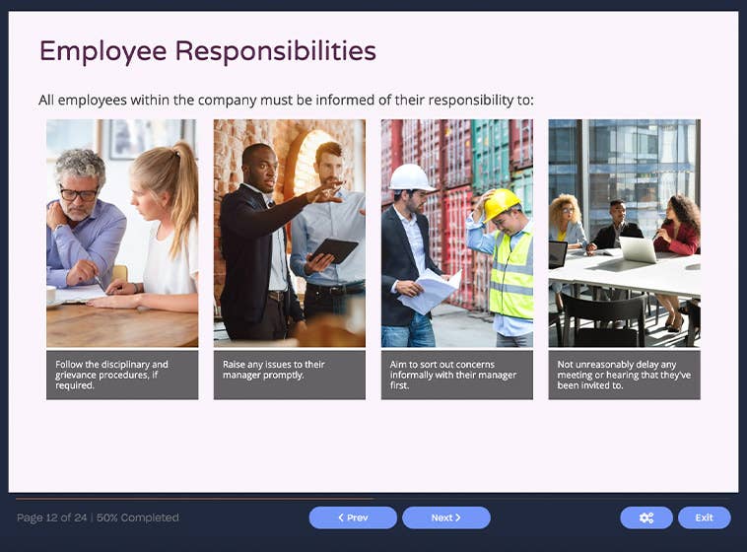Open settings via the gears icon
The width and height of the screenshot is (747, 552).
(x=646, y=517)
